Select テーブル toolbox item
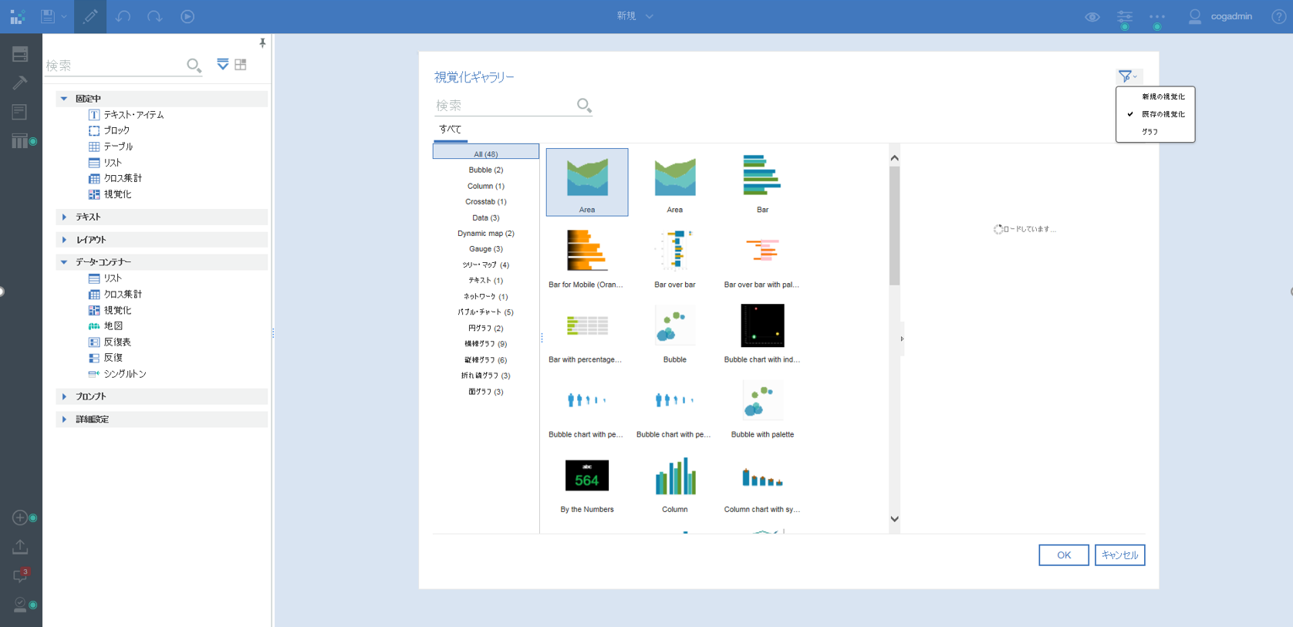 click(x=110, y=147)
